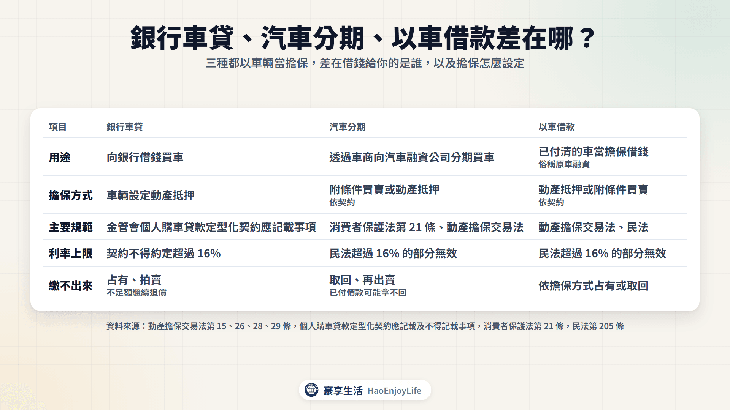Click the cell 取回、再出賣
This screenshot has height=410, width=730.
click(x=362, y=280)
